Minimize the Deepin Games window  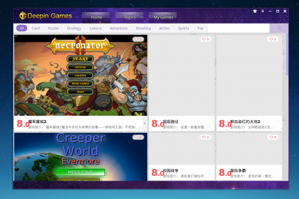click(270, 11)
